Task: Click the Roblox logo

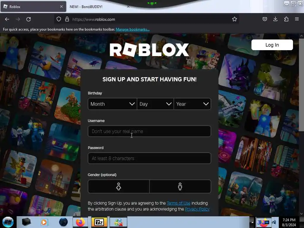Action: (x=149, y=50)
